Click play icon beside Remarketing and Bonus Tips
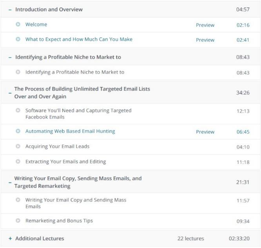The image size is (261, 248). tap(18, 221)
